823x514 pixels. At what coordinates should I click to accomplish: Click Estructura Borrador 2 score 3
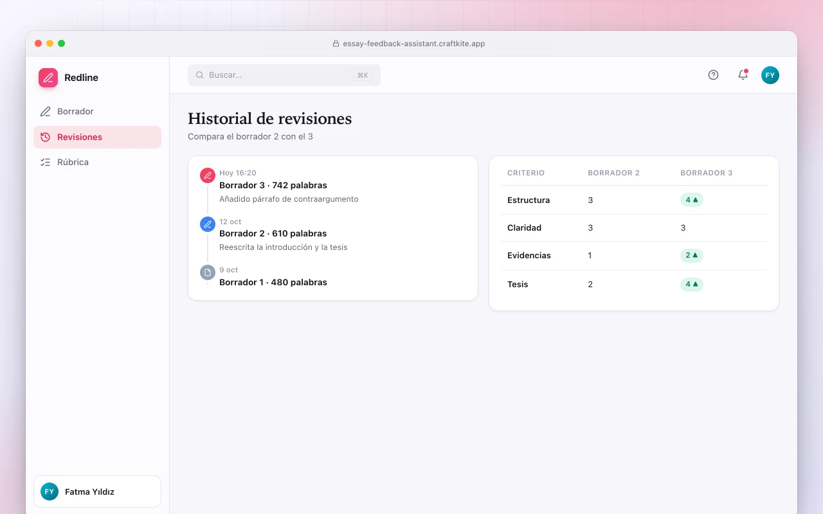(590, 200)
